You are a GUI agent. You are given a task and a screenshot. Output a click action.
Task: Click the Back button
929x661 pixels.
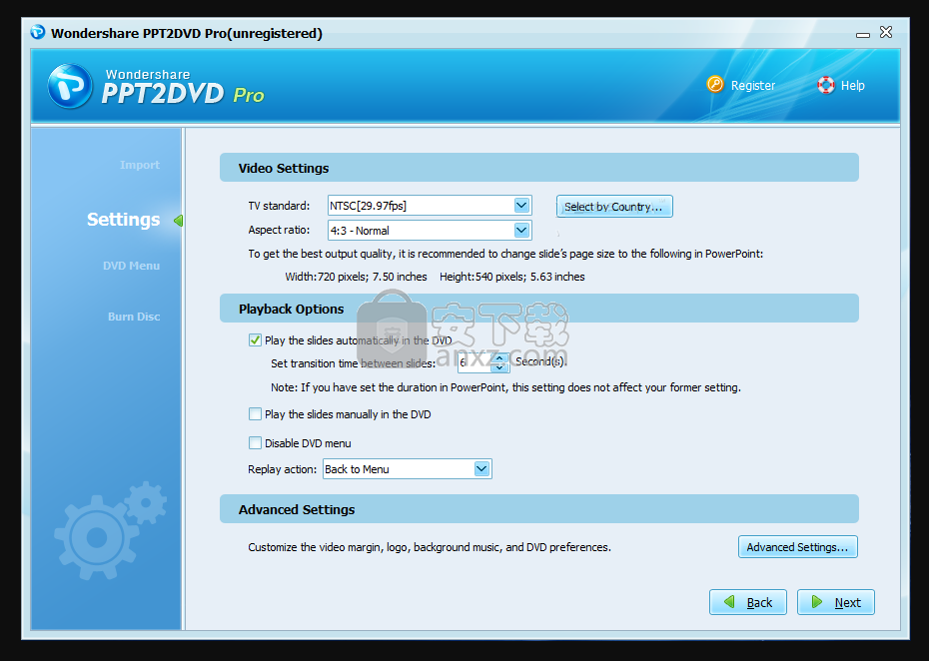click(x=748, y=602)
